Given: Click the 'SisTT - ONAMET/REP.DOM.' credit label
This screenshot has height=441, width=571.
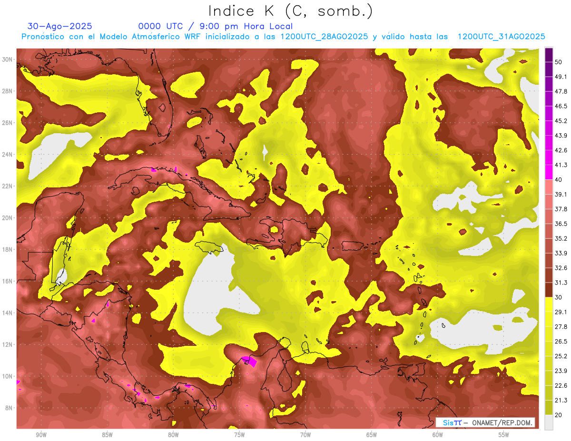Looking at the screenshot, I should coord(485,422).
